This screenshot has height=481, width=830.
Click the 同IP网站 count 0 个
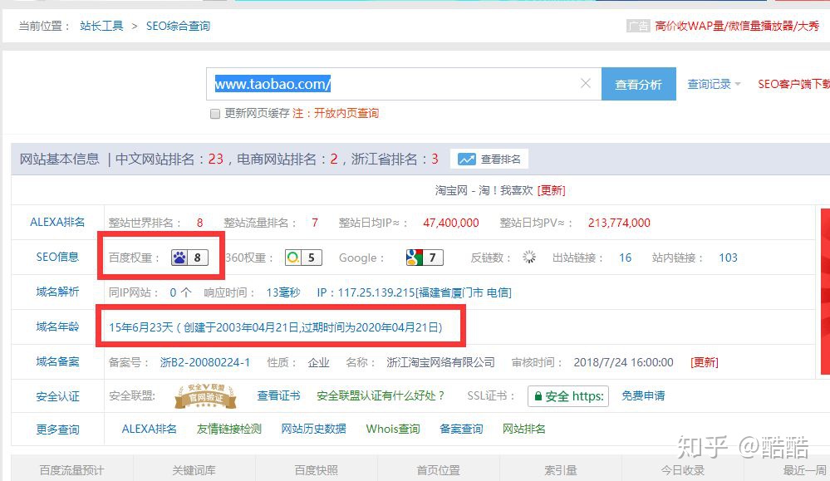180,292
